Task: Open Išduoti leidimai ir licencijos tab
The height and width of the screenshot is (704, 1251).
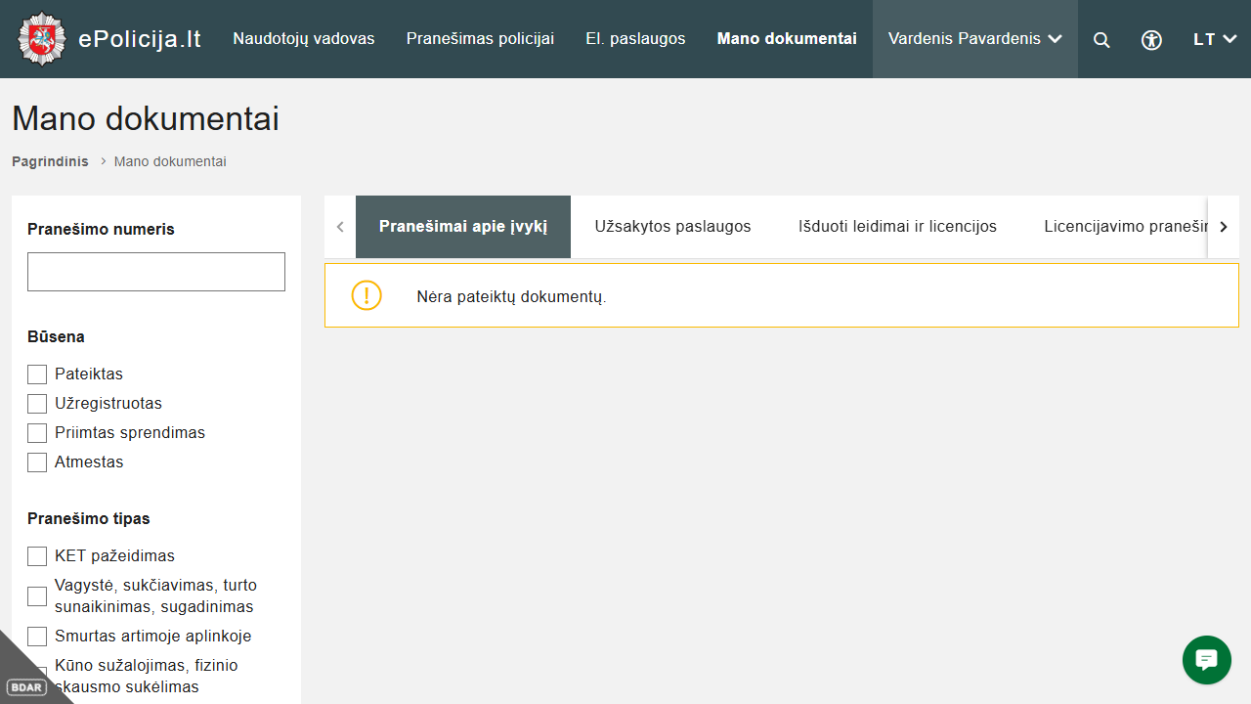Action: pyautogui.click(x=897, y=227)
